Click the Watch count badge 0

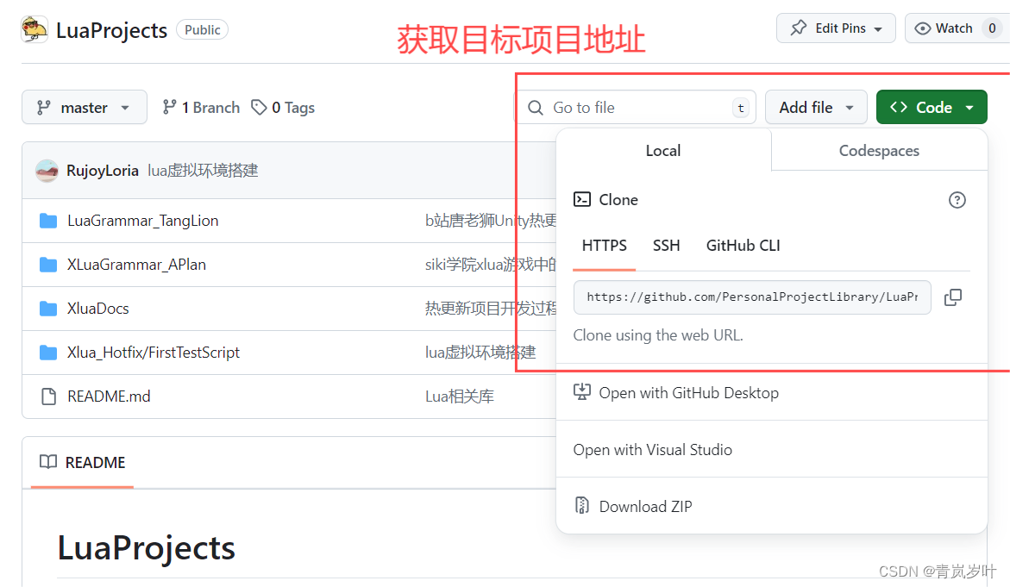tap(993, 28)
